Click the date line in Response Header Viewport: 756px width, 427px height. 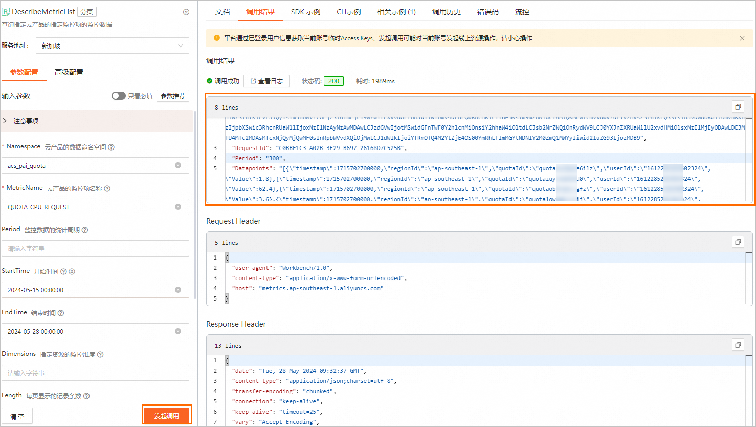(x=299, y=371)
